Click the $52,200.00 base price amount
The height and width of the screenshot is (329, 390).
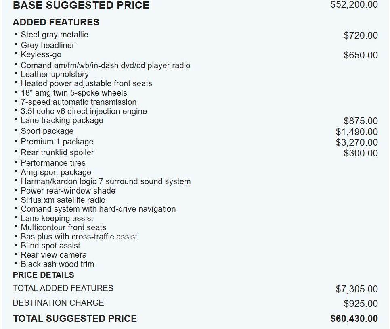354,5
